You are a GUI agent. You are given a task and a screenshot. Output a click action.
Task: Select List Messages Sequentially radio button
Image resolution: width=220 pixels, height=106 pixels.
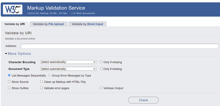(9, 75)
